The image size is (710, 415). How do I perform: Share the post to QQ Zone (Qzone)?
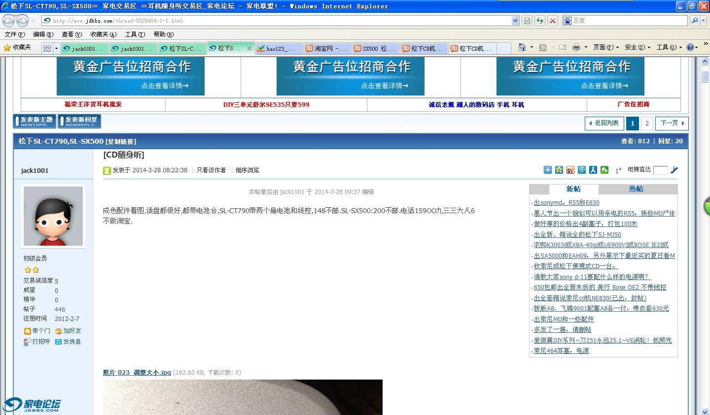coord(559,170)
